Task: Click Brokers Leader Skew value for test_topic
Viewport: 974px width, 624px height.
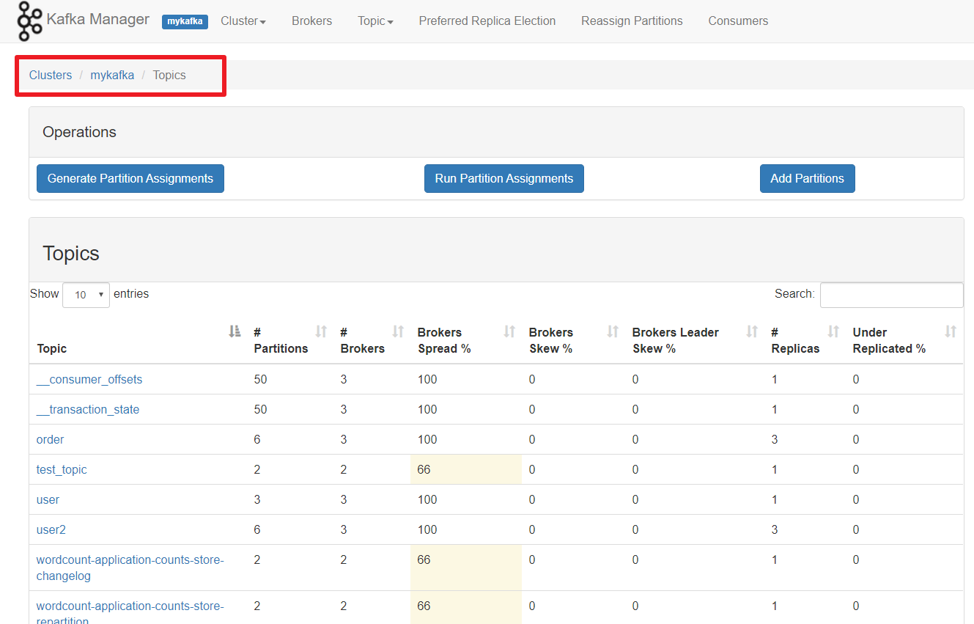Action: pyautogui.click(x=635, y=469)
